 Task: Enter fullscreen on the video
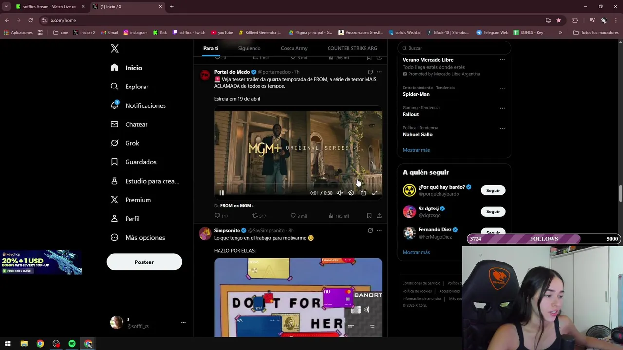point(375,193)
